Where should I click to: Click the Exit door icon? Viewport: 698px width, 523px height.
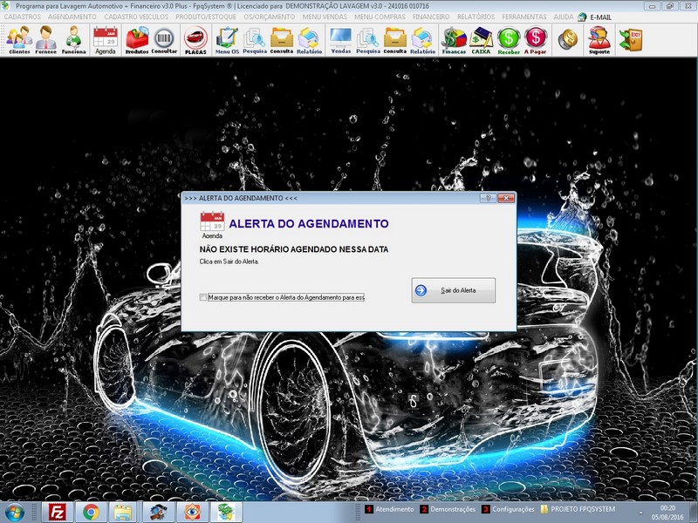point(630,39)
